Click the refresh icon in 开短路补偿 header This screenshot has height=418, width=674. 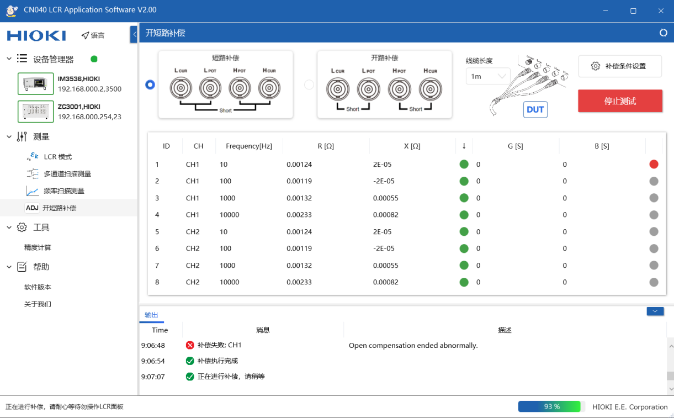663,33
